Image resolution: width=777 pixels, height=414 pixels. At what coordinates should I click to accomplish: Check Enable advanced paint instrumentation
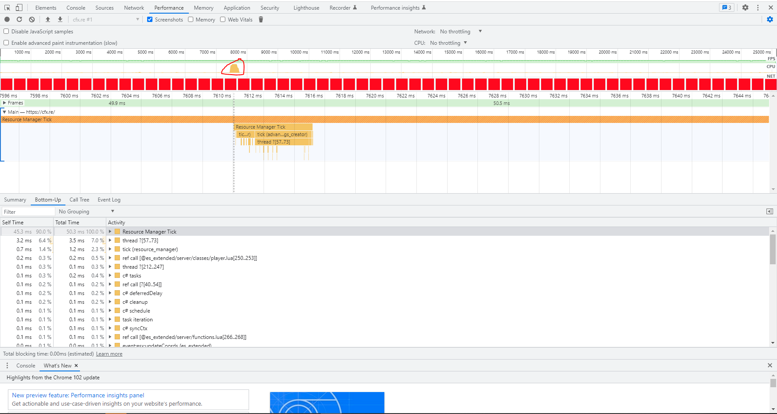[x=6, y=43]
